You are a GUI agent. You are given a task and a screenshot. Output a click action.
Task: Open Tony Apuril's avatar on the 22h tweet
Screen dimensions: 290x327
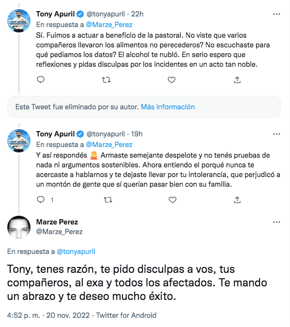coord(19,21)
